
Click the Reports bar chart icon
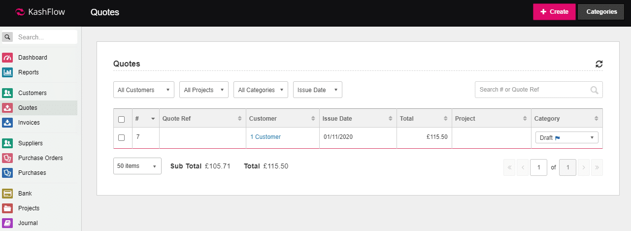click(7, 72)
